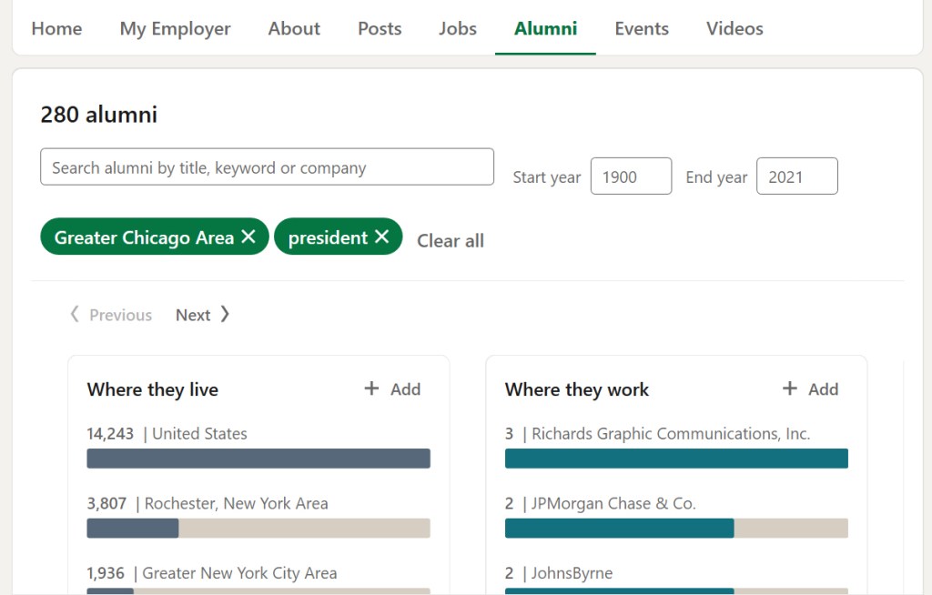Go to Next alumni insights

click(x=202, y=315)
